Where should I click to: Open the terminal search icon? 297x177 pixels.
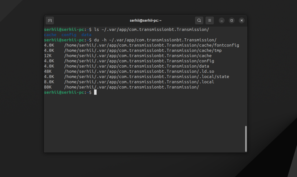pos(199,21)
